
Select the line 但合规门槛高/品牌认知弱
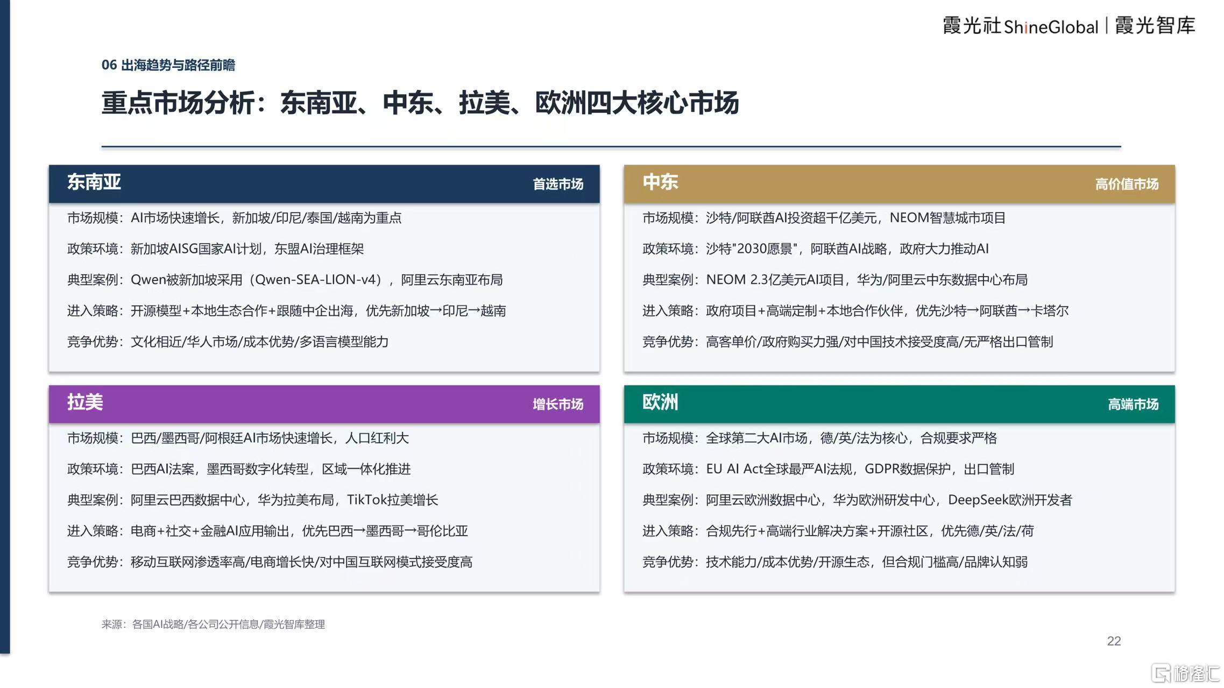point(834,562)
